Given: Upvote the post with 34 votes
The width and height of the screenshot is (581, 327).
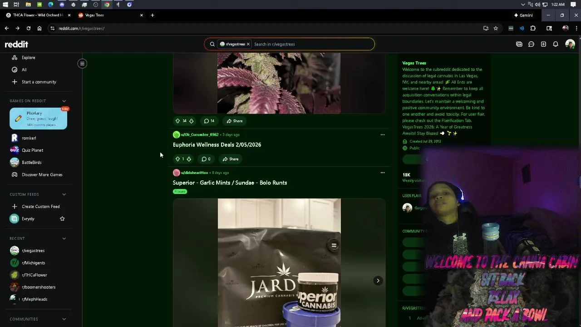Looking at the screenshot, I should (x=177, y=121).
